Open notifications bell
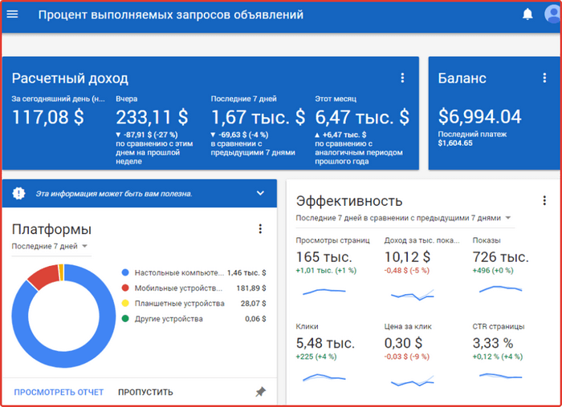The width and height of the screenshot is (562, 407). coord(527,14)
